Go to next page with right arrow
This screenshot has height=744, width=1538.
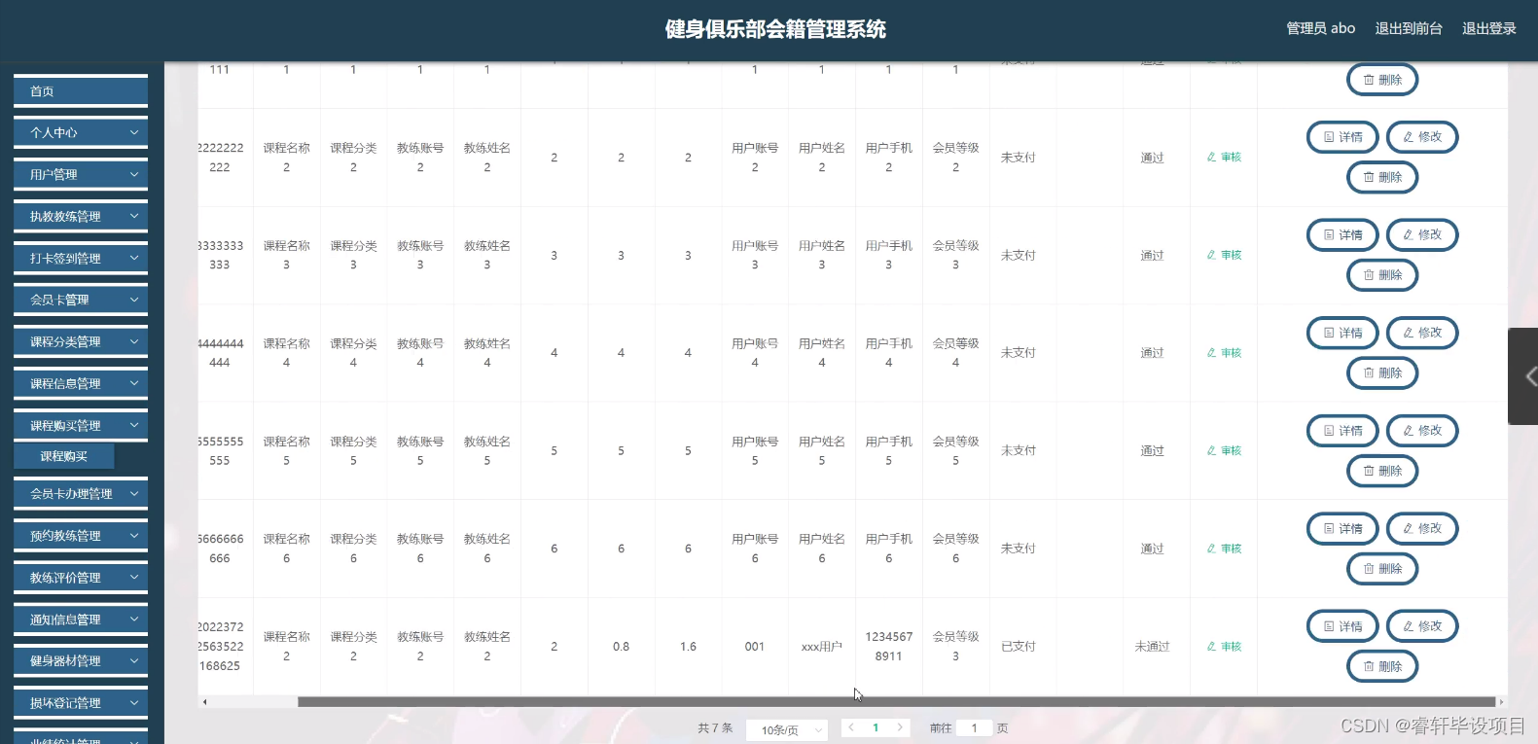(x=900, y=727)
